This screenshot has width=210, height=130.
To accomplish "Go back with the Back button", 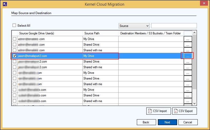I will (146, 122).
